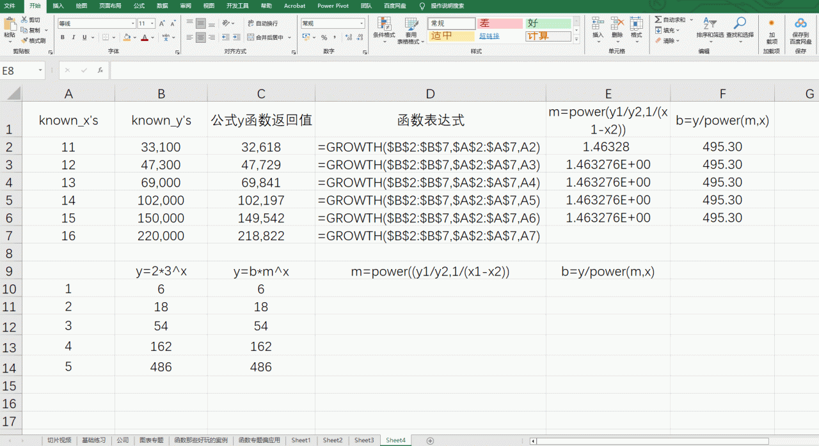Toggle bottom vertical alignment
Image resolution: width=819 pixels, height=446 pixels.
coord(212,24)
